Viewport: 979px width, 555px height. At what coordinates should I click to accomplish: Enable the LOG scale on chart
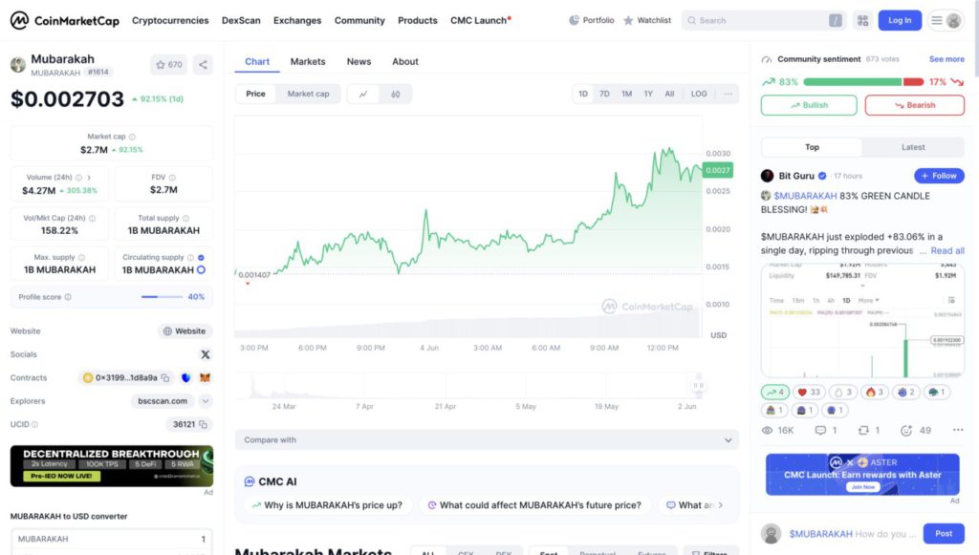(699, 94)
